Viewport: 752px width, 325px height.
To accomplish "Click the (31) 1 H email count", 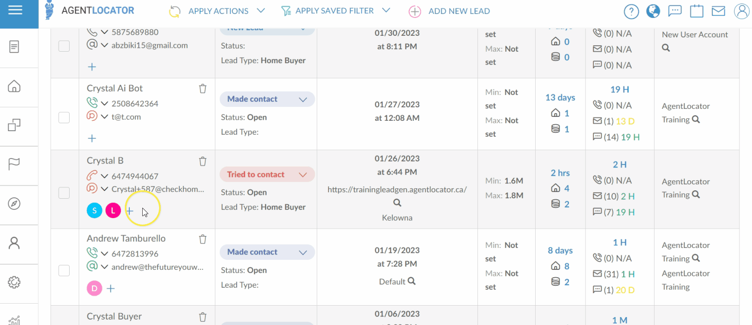I will coord(615,274).
